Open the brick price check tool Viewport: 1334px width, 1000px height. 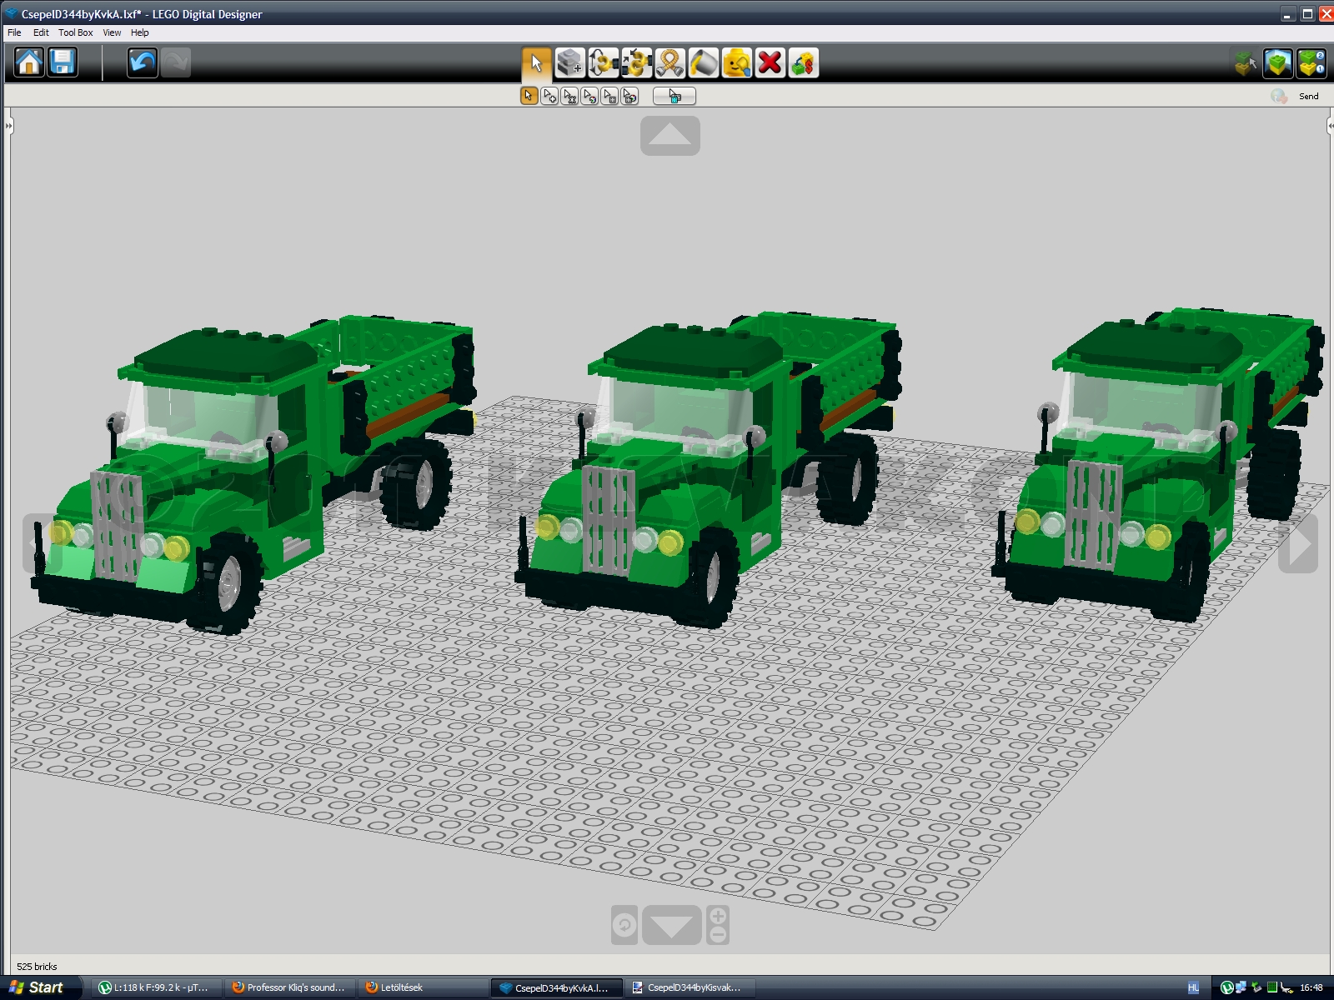tap(803, 63)
